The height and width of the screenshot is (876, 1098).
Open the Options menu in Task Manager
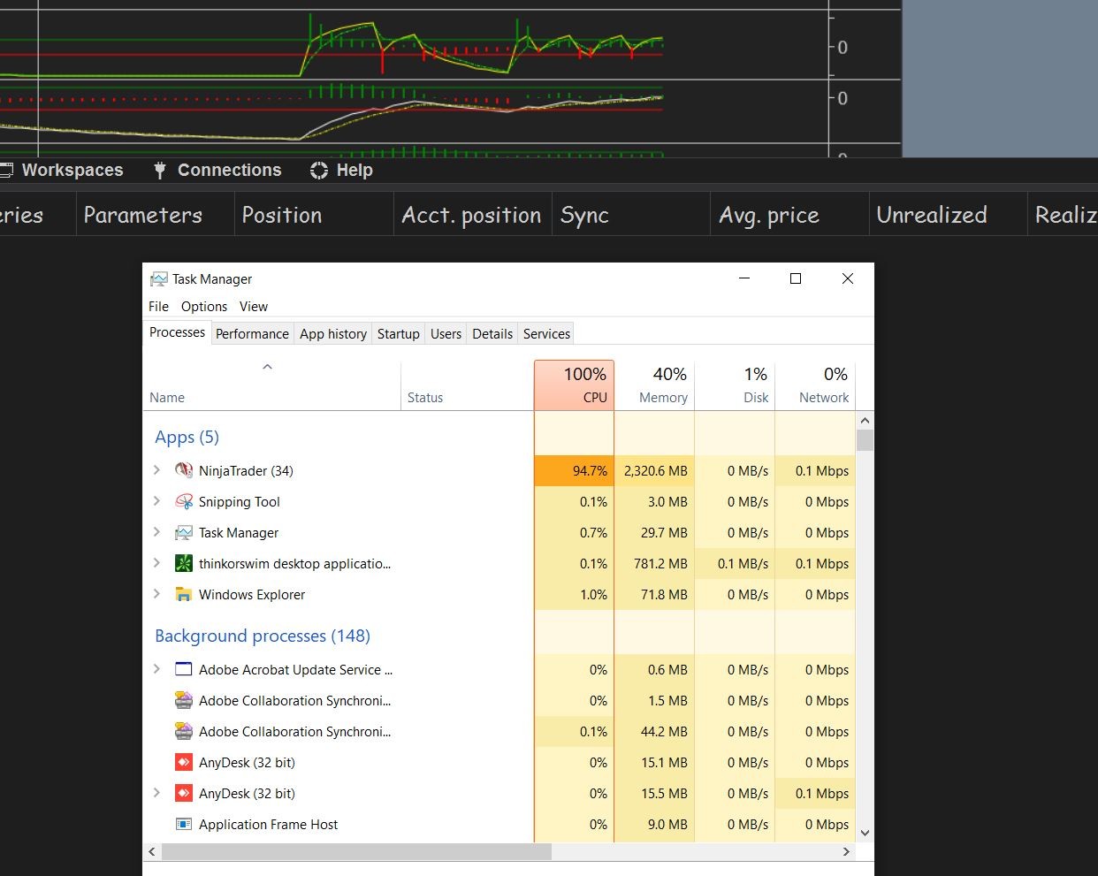[204, 307]
